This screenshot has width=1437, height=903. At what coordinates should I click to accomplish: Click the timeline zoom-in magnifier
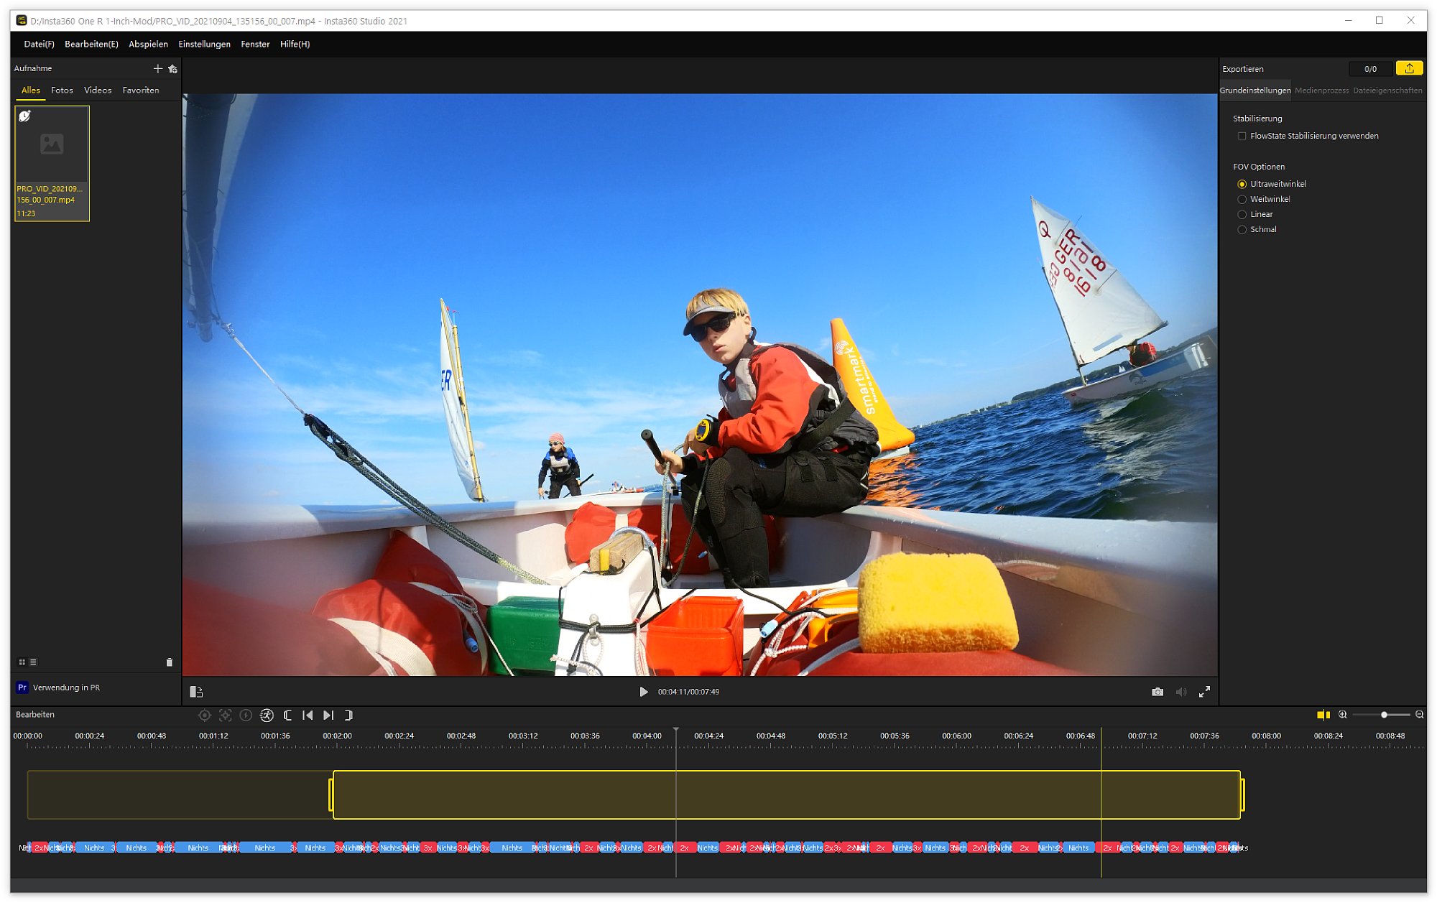(x=1342, y=715)
